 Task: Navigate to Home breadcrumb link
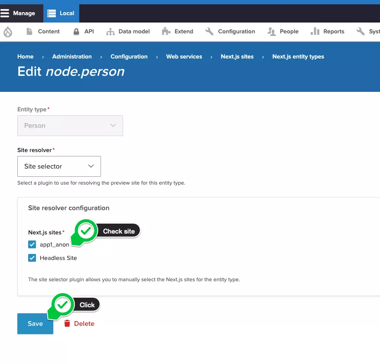(25, 57)
